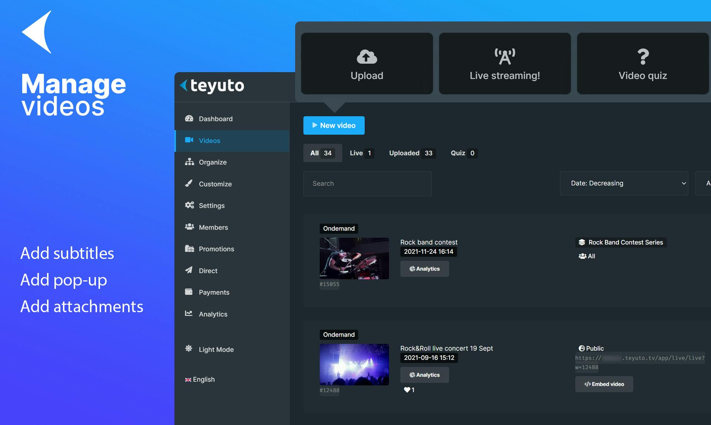711x425 pixels.
Task: Click the Videos camera icon
Action: [x=189, y=140]
